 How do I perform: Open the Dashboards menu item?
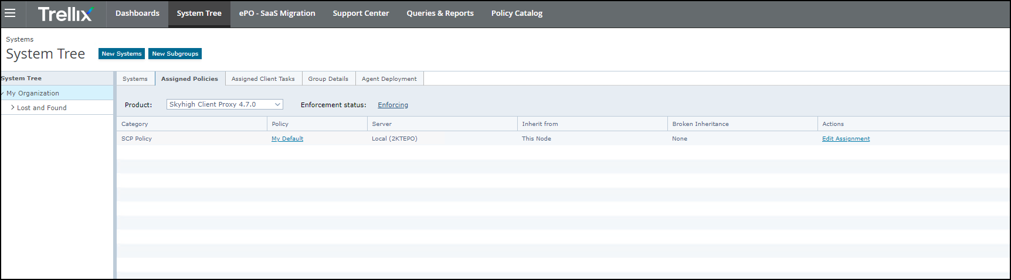pos(137,13)
